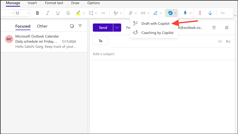Switch to the Message tab
Image resolution: width=238 pixels, height=134 pixels.
tap(13, 3)
